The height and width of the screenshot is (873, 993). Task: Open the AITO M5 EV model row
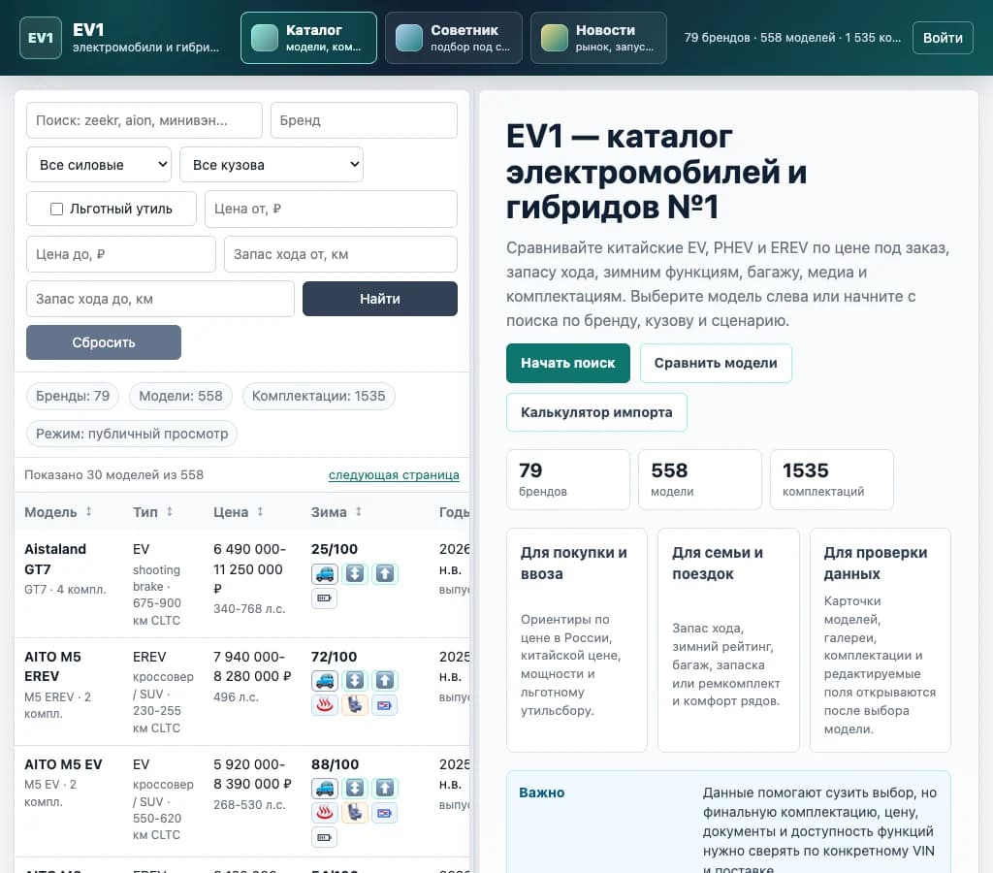242,801
